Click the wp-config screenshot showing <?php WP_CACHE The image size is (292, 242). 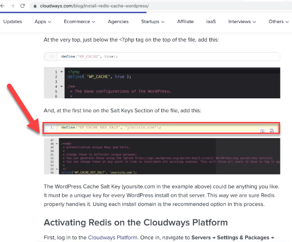pyautogui.click(x=162, y=83)
